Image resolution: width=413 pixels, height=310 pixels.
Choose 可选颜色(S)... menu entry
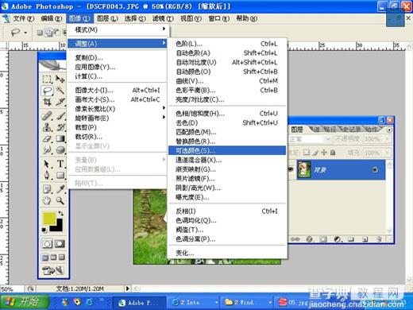pyautogui.click(x=227, y=150)
